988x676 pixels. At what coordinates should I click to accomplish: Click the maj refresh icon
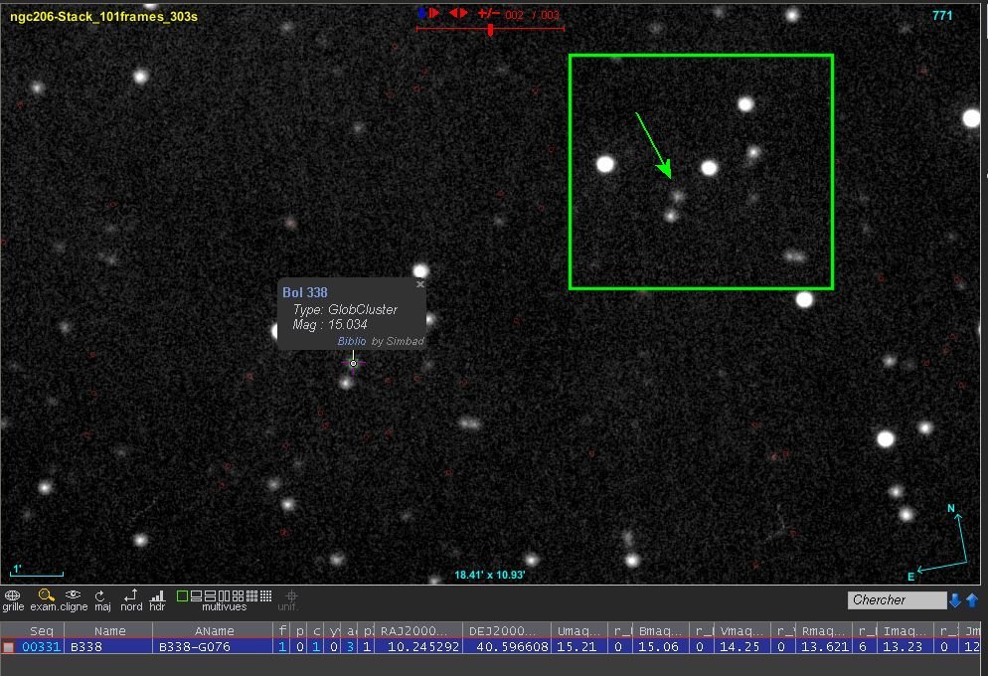pos(101,595)
